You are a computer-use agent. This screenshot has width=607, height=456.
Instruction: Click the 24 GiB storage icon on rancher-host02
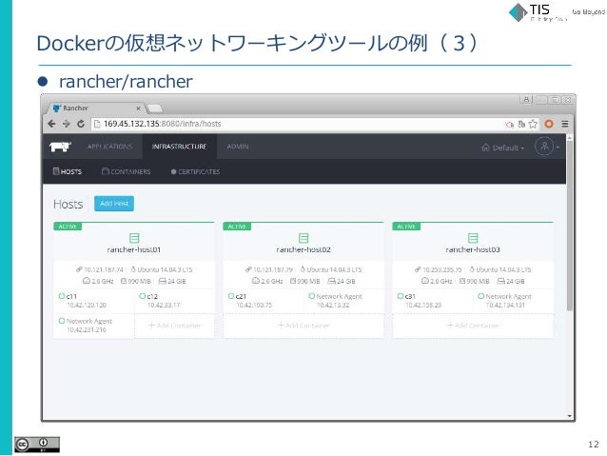pyautogui.click(x=332, y=281)
